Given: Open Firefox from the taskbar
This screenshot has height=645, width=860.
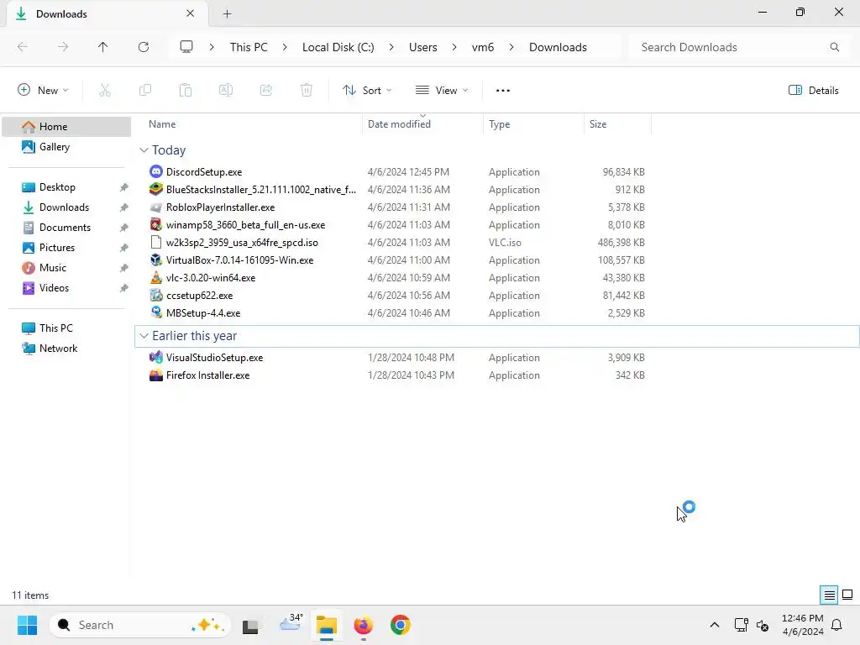Looking at the screenshot, I should [363, 625].
